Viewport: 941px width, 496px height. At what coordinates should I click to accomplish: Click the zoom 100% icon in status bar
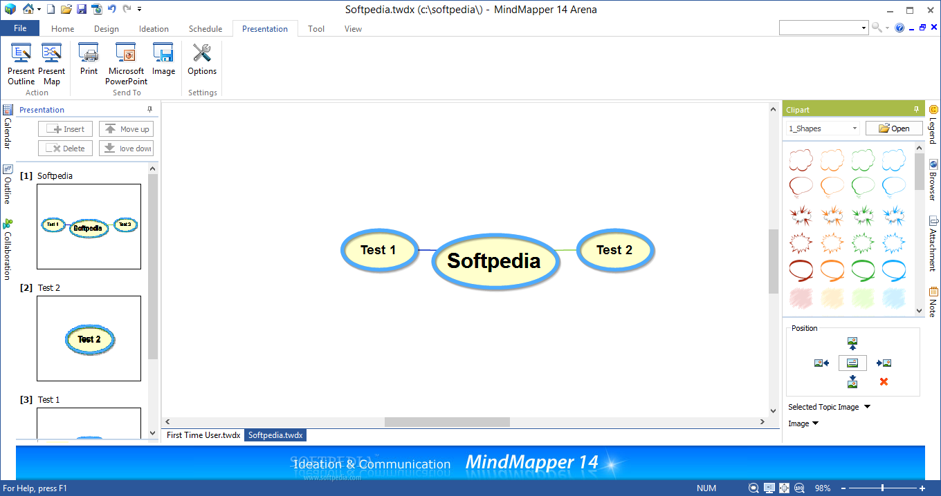[799, 488]
